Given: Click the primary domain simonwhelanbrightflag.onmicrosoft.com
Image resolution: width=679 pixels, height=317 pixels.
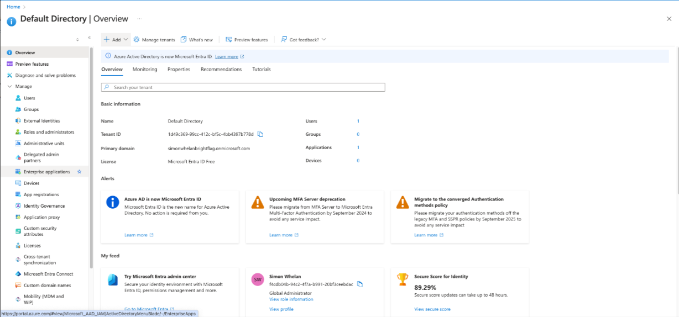Looking at the screenshot, I should 209,149.
